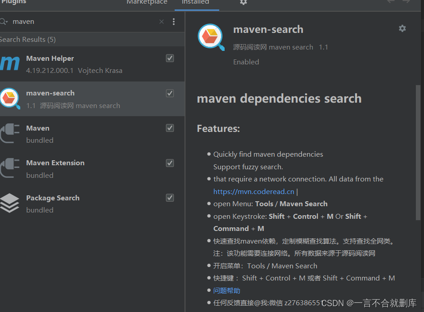This screenshot has height=312, width=424.
Task: Toggle the Maven Extension checkbox
Action: tap(170, 163)
